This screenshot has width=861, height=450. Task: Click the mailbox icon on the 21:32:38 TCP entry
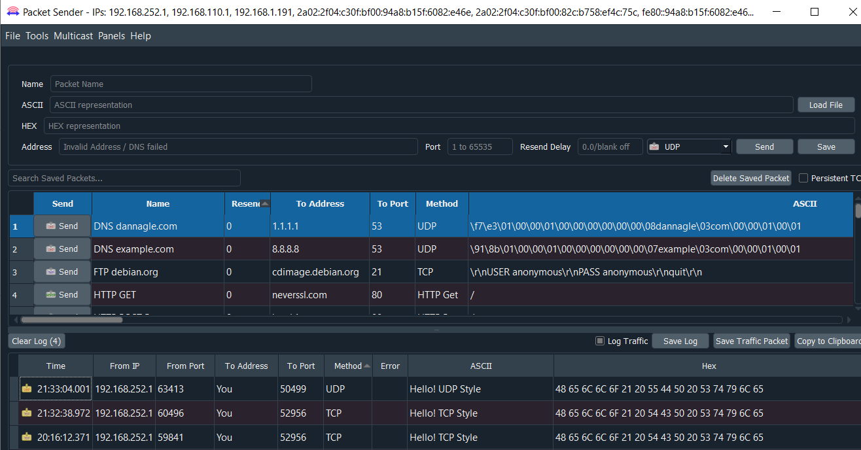click(x=26, y=413)
